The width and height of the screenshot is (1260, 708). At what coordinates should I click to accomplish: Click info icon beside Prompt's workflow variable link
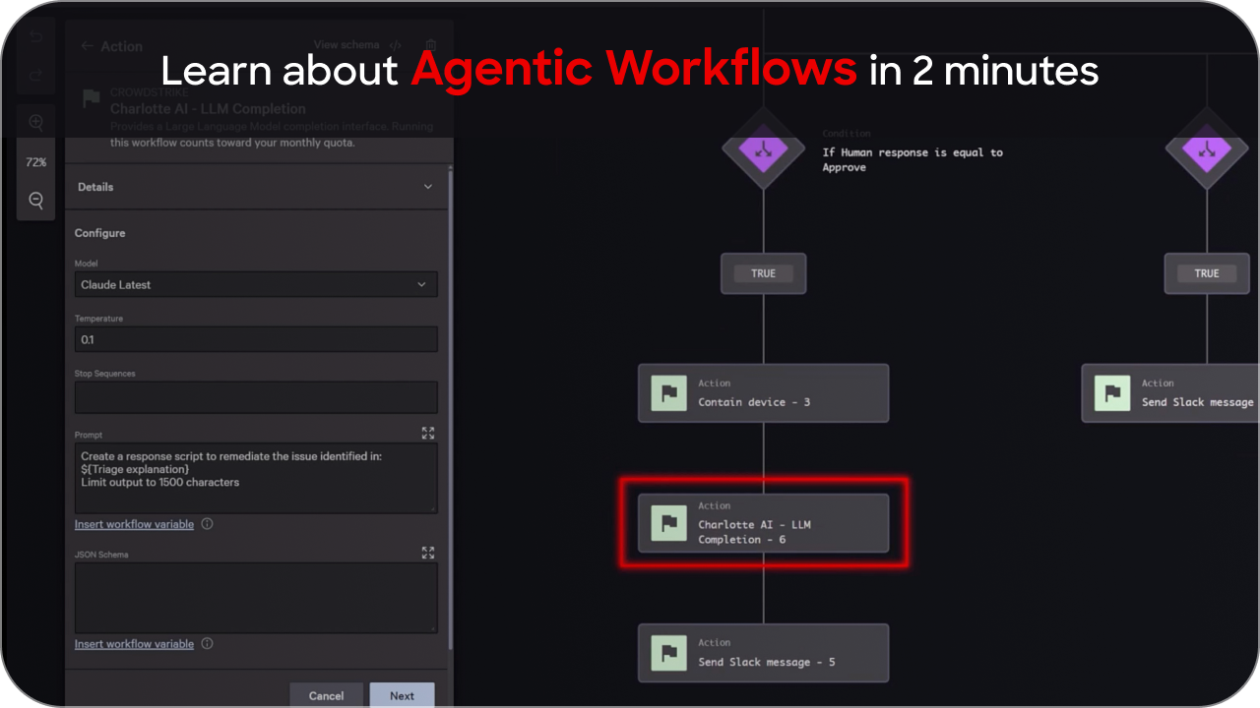[207, 524]
